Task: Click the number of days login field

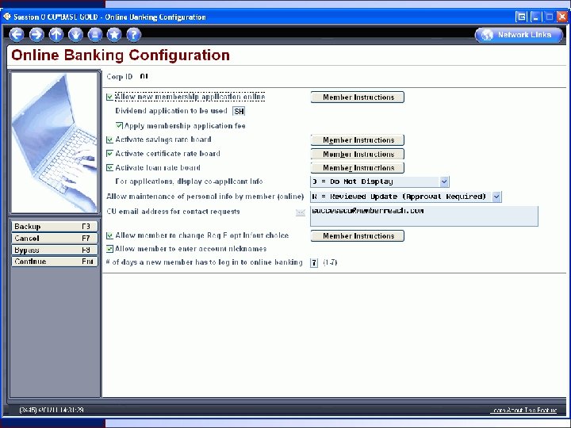Action: pyautogui.click(x=314, y=263)
